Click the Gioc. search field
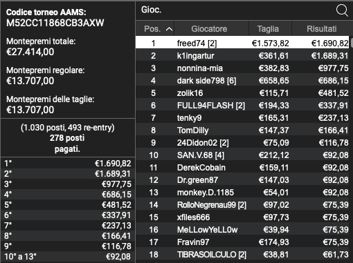The height and width of the screenshot is (263, 353). [x=235, y=10]
